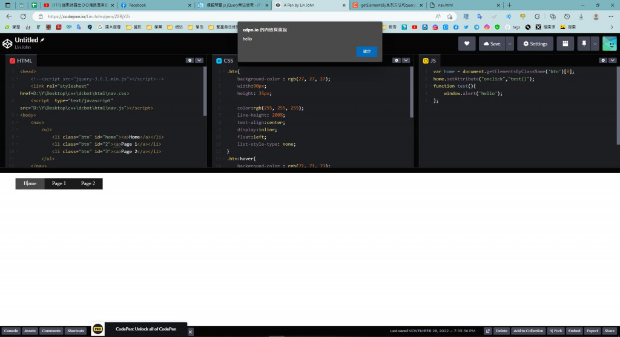The image size is (620, 337).
Task: Open JS editor settings gear
Action: [x=602, y=61]
